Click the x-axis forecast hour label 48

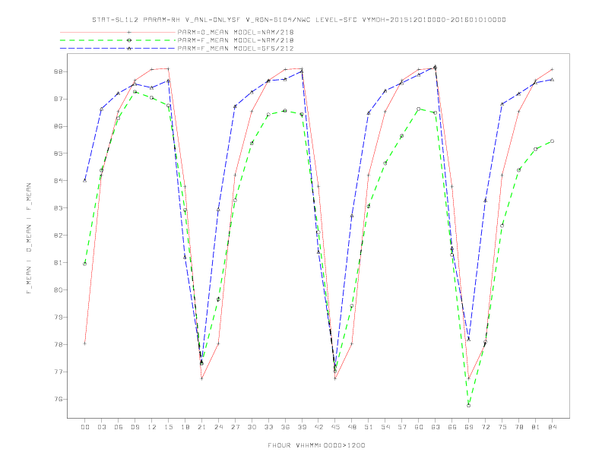(352, 427)
